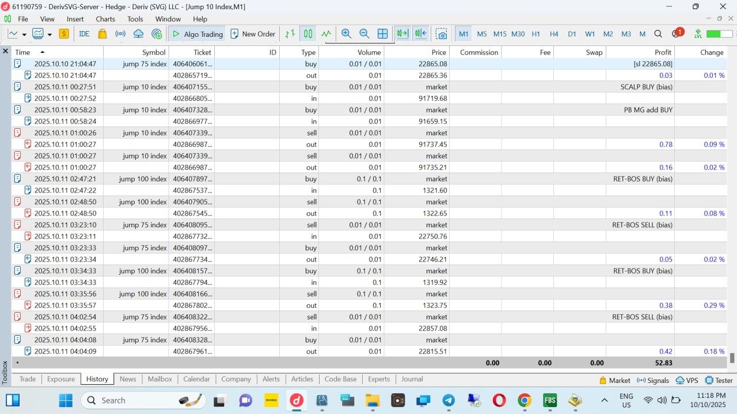Switch to the Journal tab
The image size is (737, 414).
pos(412,379)
